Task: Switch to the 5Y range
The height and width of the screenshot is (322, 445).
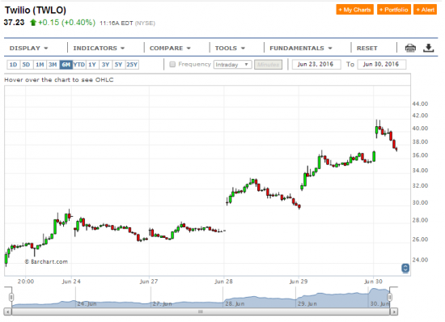Action: [118, 65]
